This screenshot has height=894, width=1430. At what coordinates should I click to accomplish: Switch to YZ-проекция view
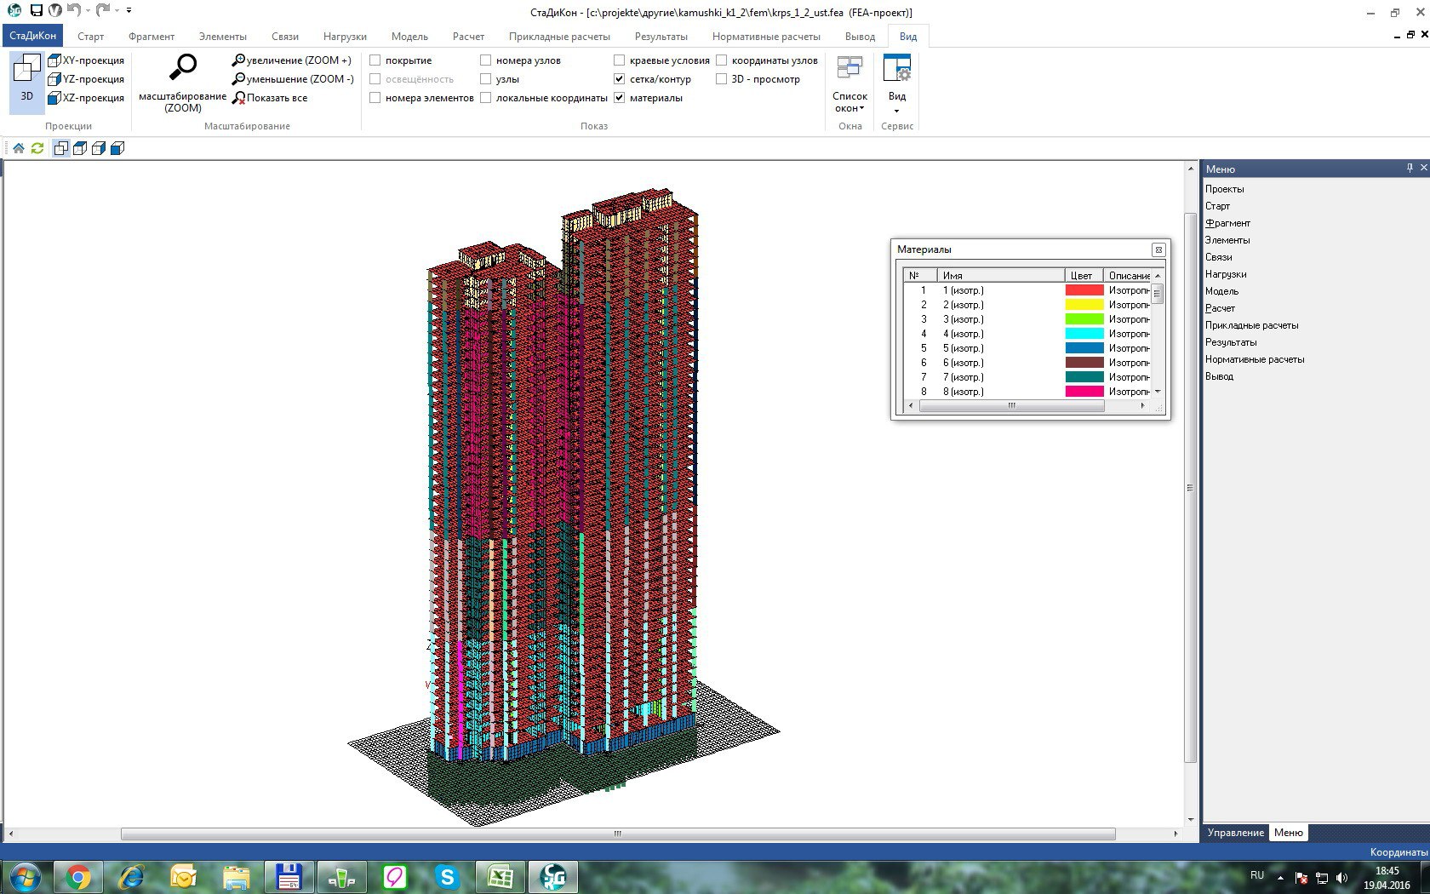tap(85, 79)
